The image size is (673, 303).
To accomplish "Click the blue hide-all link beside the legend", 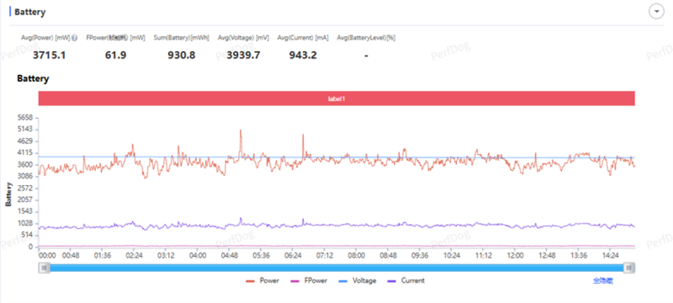I will click(x=603, y=281).
